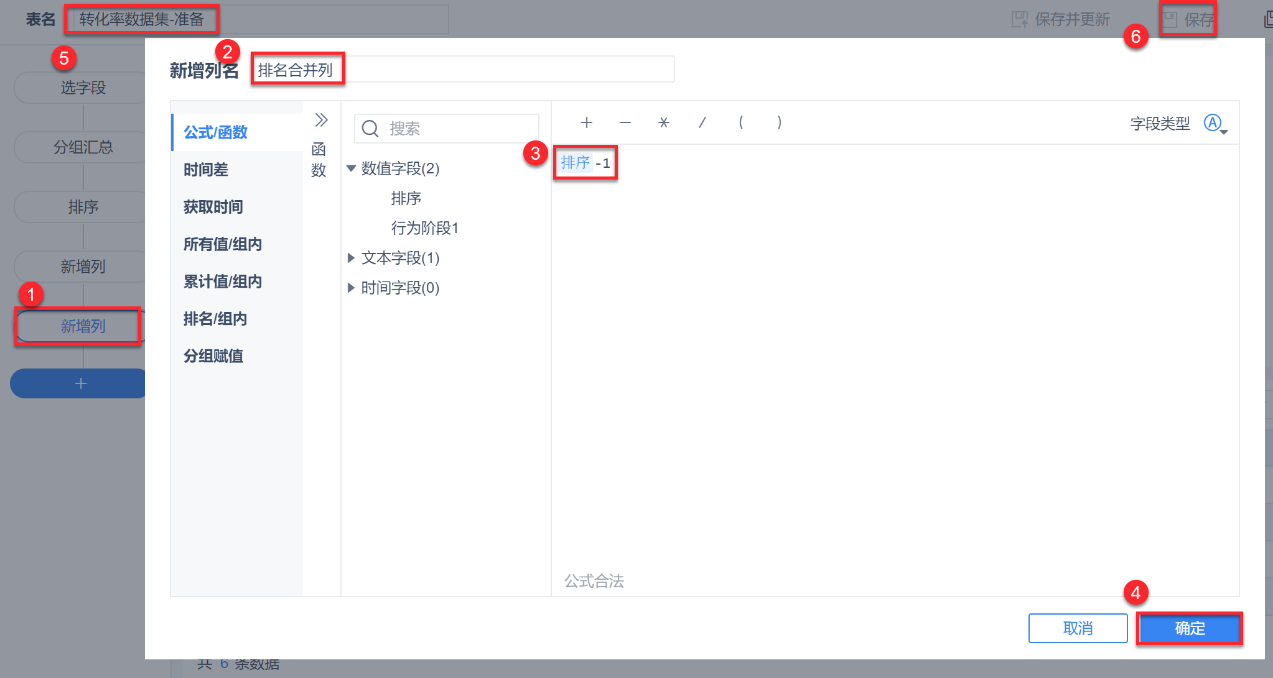This screenshot has width=1273, height=678.
Task: Collapse function panel with double-chevron icon
Action: click(x=321, y=119)
